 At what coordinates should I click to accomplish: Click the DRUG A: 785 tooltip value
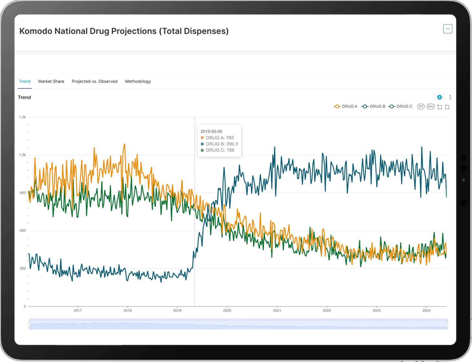point(217,138)
